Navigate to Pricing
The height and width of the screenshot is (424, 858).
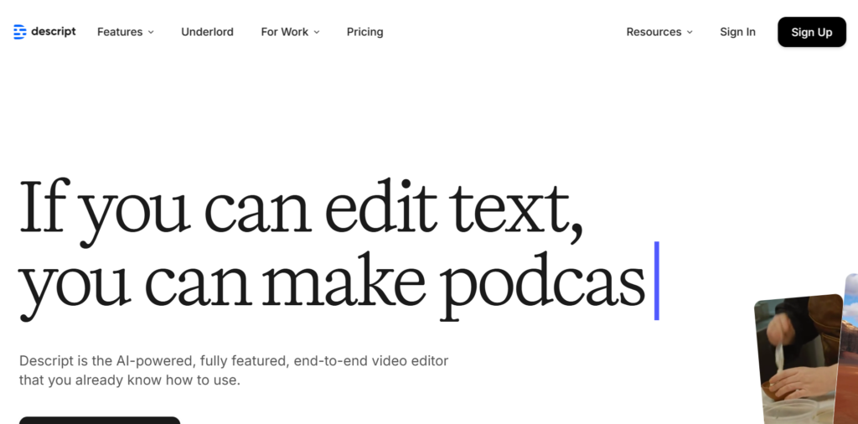coord(364,32)
